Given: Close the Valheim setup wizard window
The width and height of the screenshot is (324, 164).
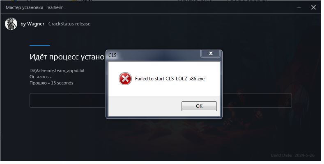Looking at the screenshot, I should tap(313, 7).
